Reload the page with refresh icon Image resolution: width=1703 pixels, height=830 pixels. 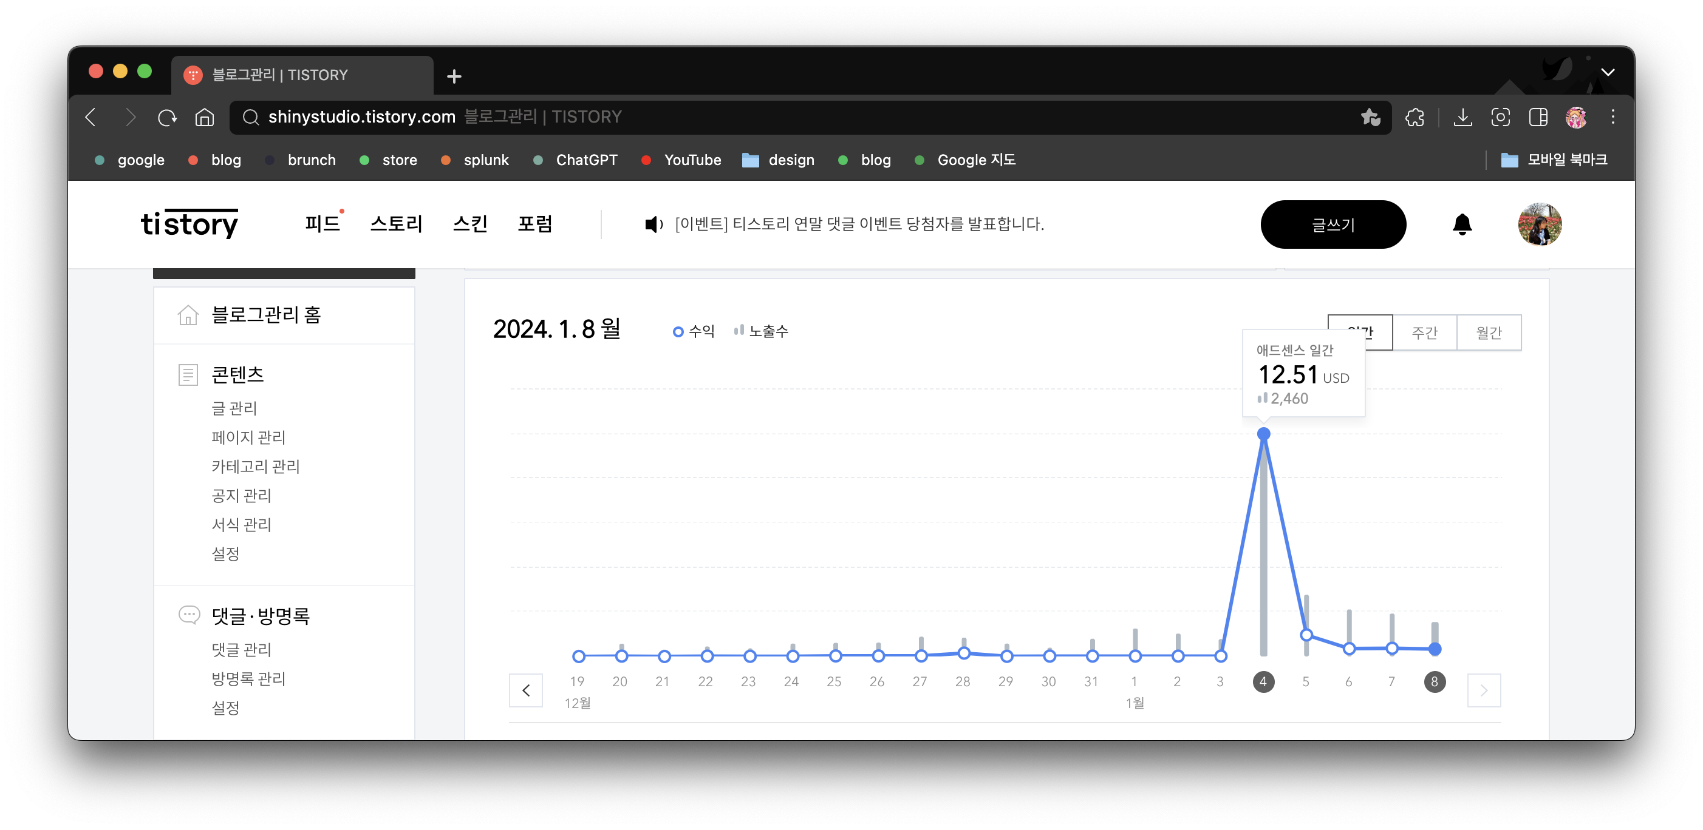[167, 118]
